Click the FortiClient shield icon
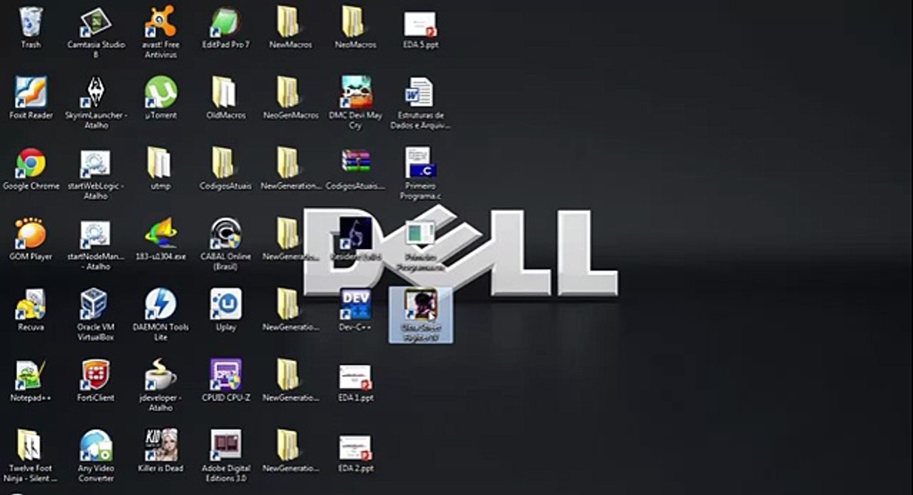The height and width of the screenshot is (495, 913). click(96, 382)
